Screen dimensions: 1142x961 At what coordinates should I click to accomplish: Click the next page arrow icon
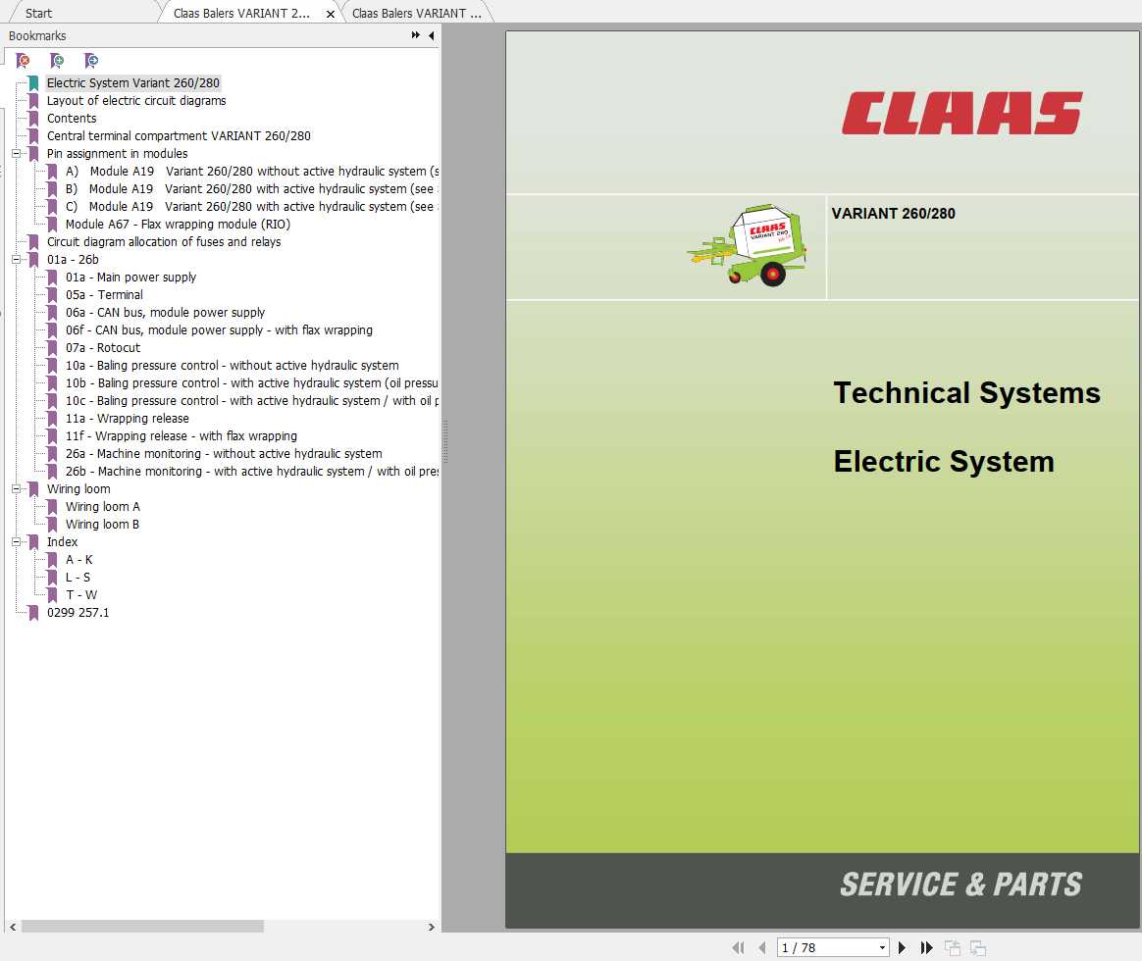click(902, 947)
